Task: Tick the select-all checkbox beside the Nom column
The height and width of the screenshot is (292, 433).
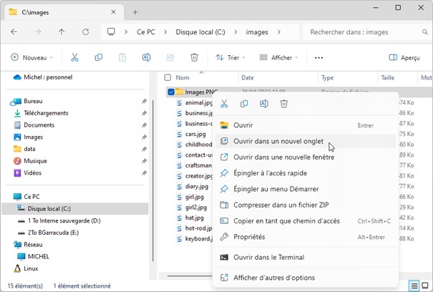Action: pos(167,77)
